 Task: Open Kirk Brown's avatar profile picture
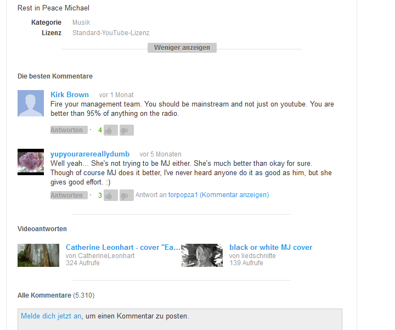tap(31, 103)
